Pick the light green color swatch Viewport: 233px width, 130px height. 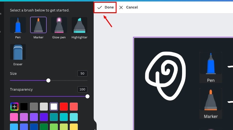(x=54, y=127)
